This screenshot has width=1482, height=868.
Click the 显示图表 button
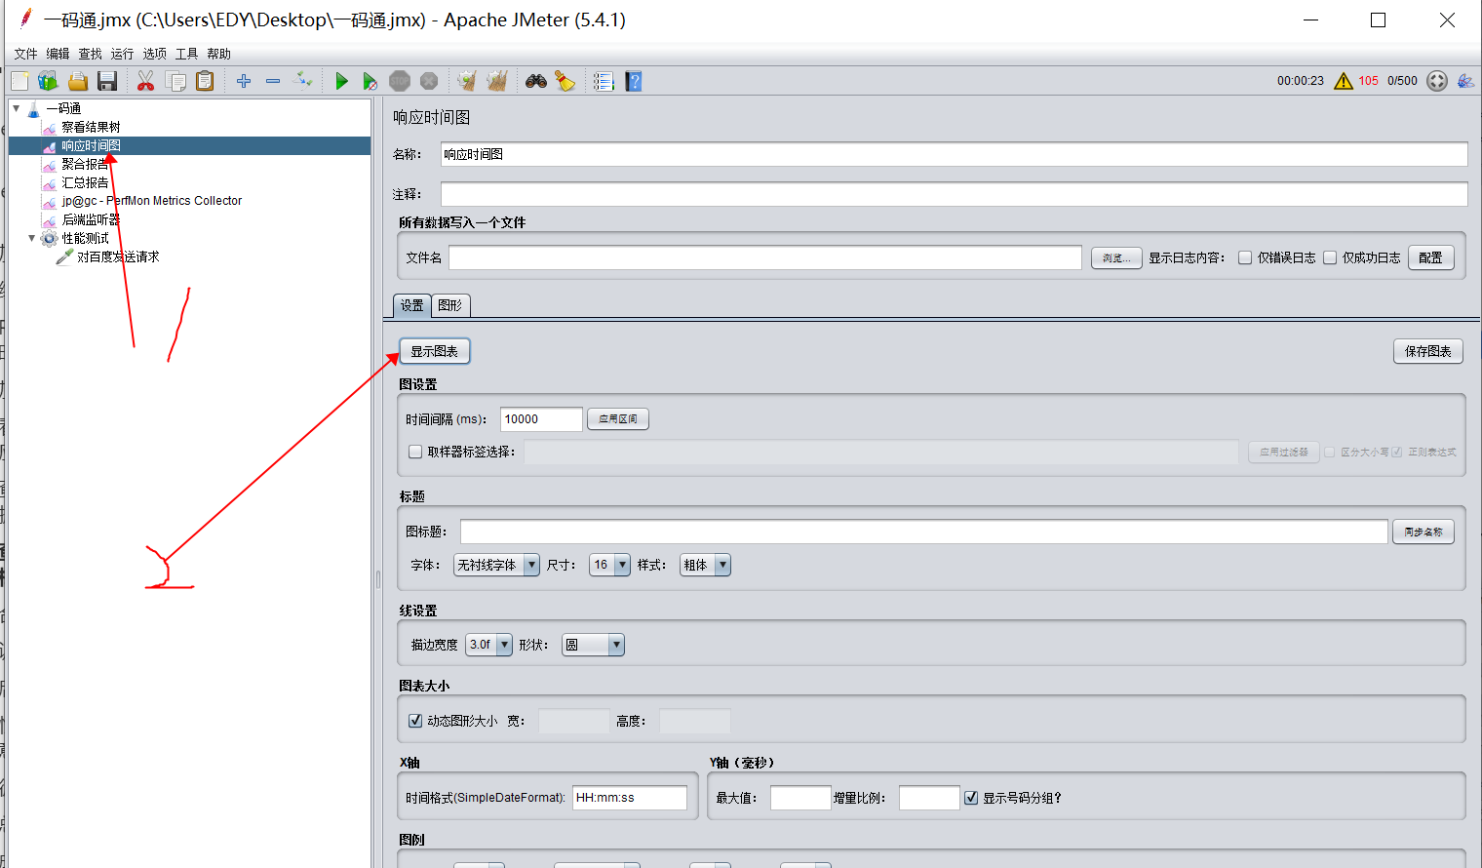click(x=435, y=351)
